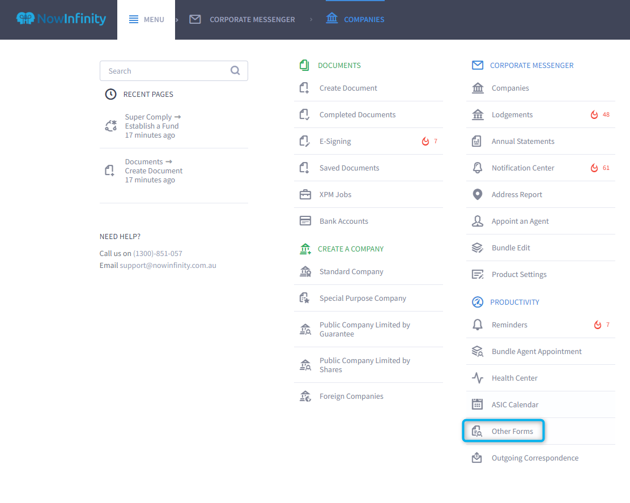Click the ASIC Calendar text label
Image resolution: width=630 pixels, height=503 pixels.
point(514,404)
